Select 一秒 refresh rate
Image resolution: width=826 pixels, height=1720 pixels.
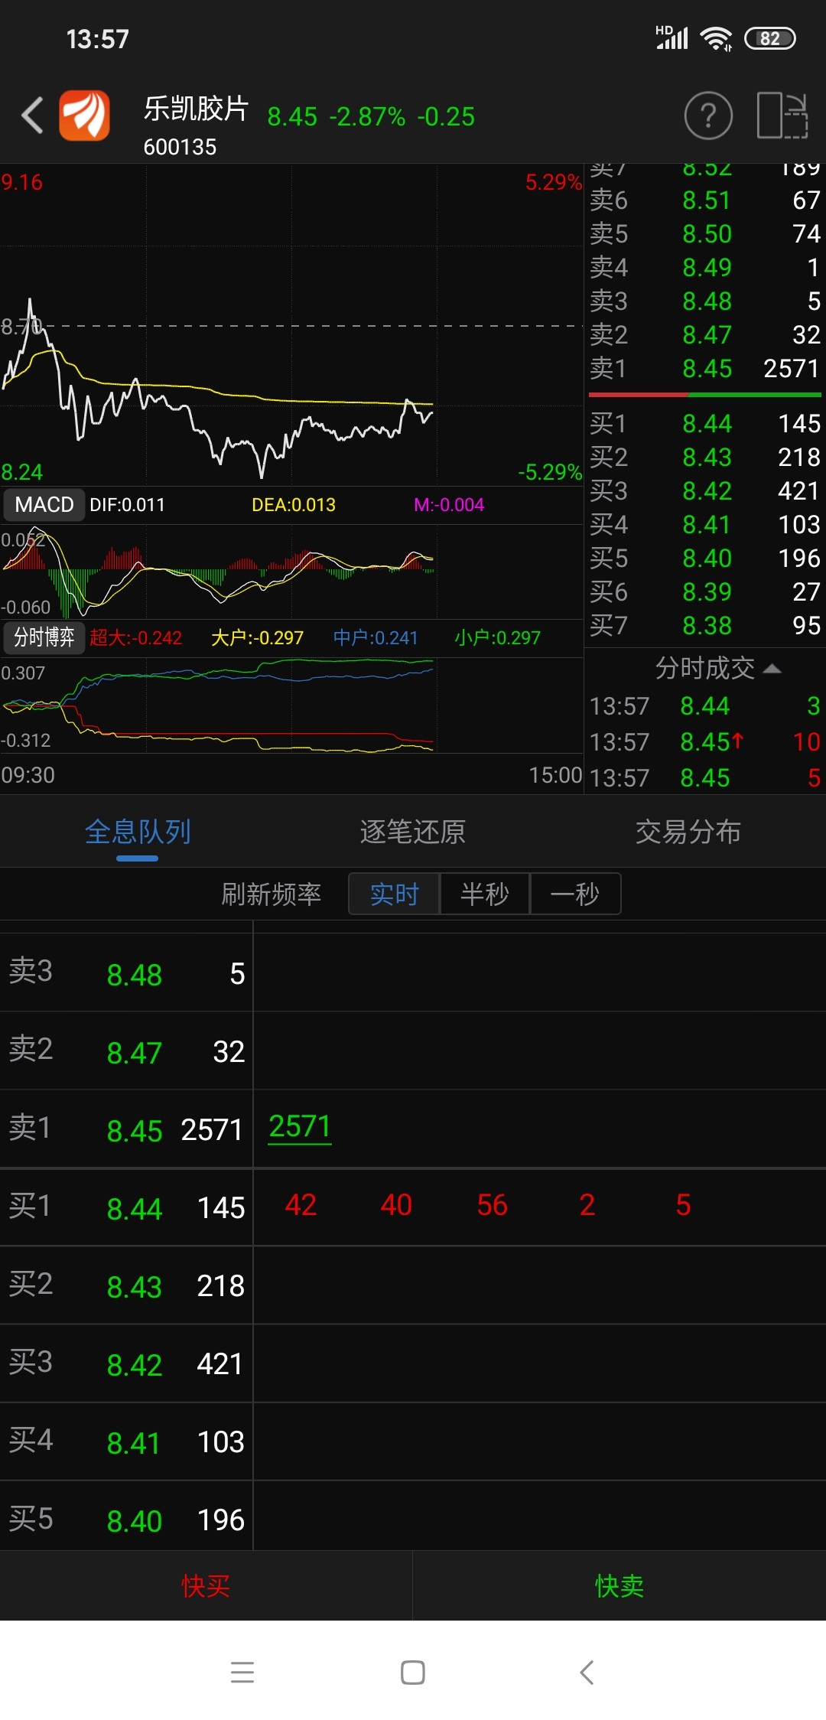point(575,894)
